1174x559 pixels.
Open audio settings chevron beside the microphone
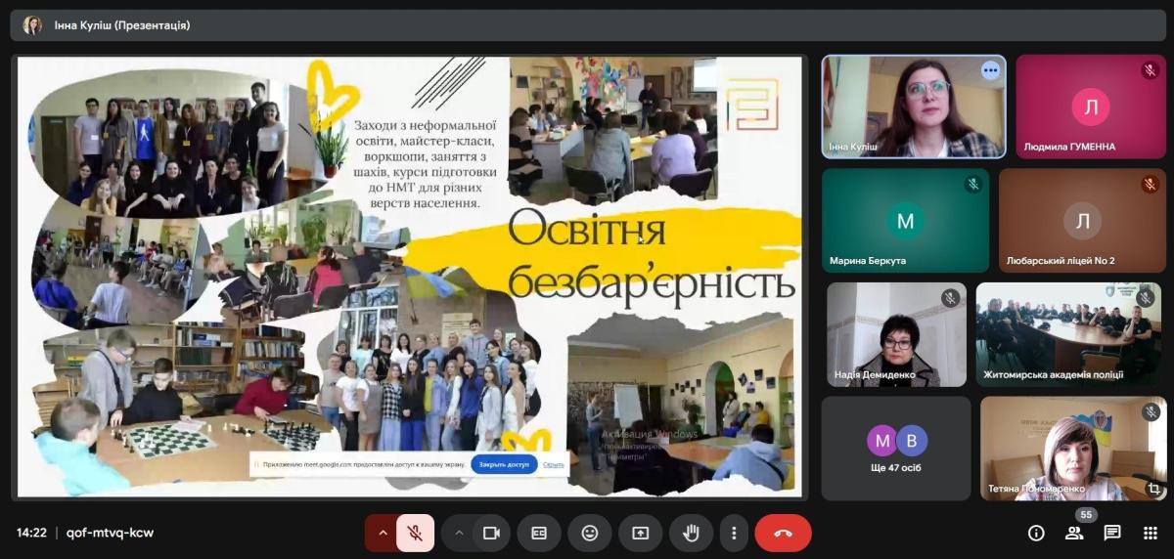click(x=383, y=533)
